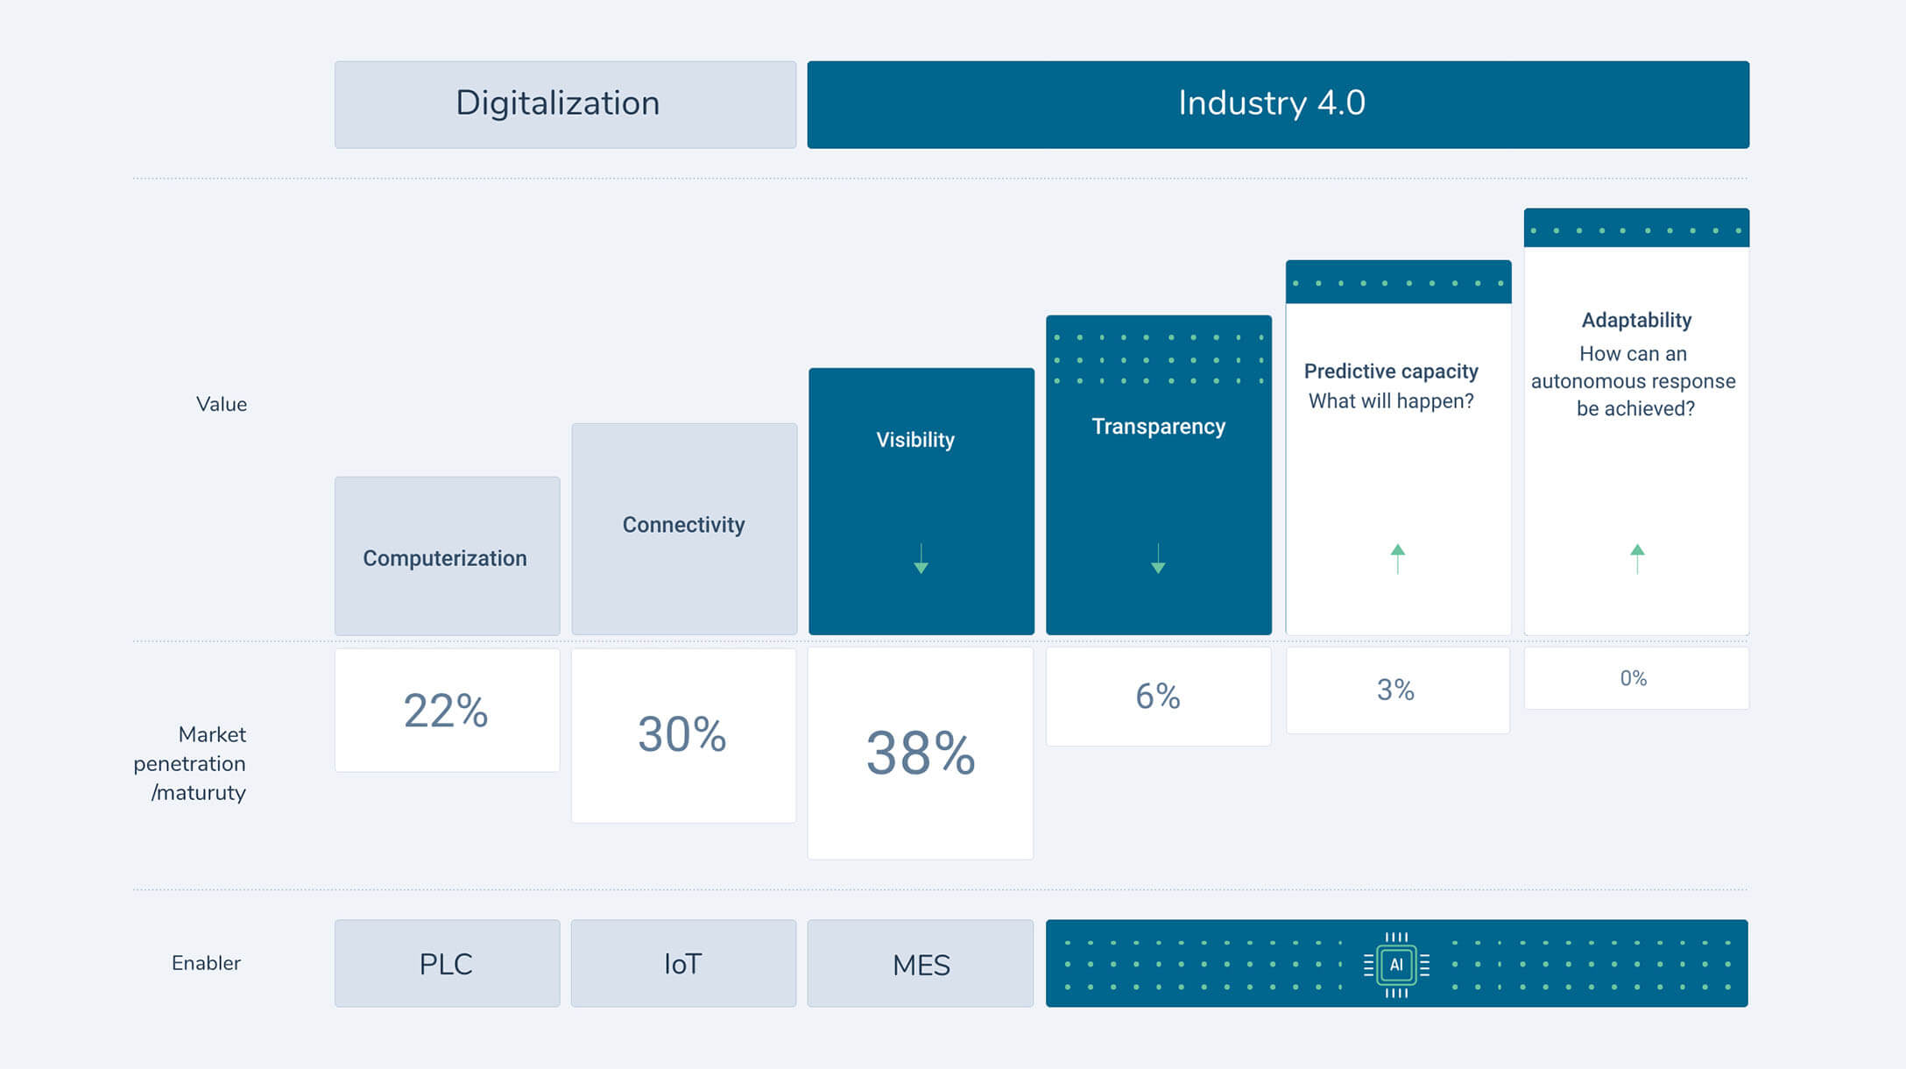Click the 3% market penetration box
The height and width of the screenshot is (1069, 1906).
(x=1397, y=690)
